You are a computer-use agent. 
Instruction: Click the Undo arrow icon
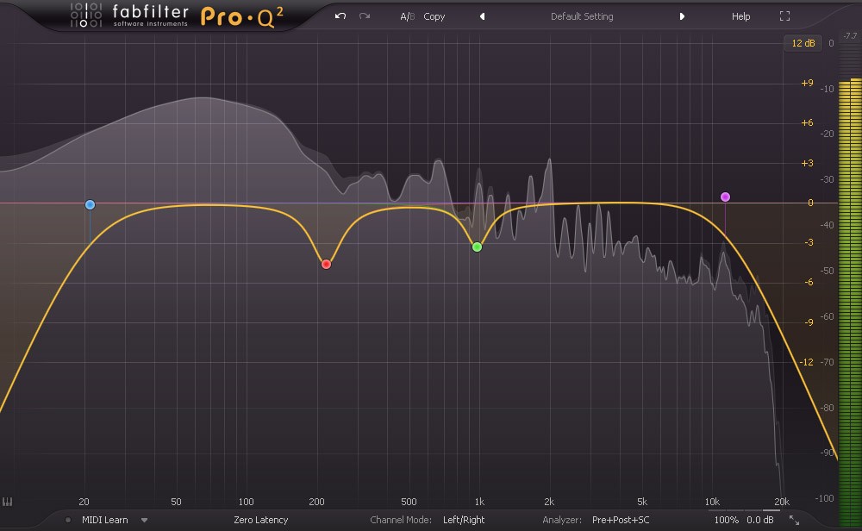click(340, 16)
